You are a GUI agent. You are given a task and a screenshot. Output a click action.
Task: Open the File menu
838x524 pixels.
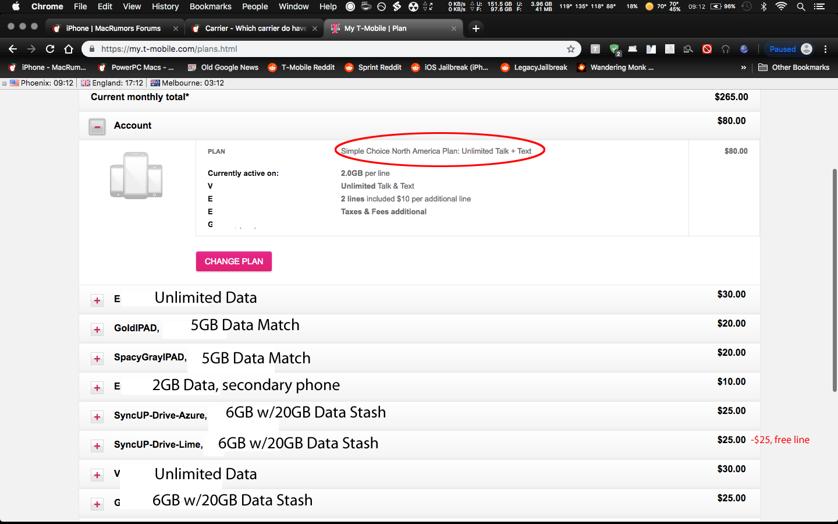[80, 6]
